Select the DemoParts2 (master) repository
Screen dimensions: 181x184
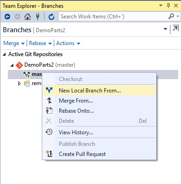[50, 65]
